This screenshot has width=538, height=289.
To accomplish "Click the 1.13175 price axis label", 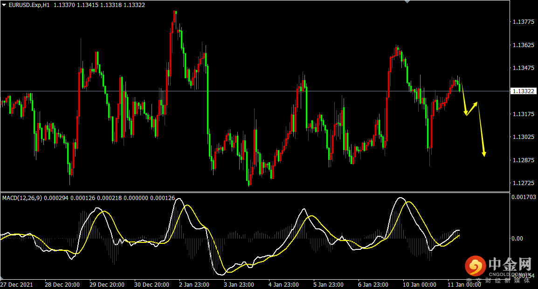I will [x=523, y=114].
